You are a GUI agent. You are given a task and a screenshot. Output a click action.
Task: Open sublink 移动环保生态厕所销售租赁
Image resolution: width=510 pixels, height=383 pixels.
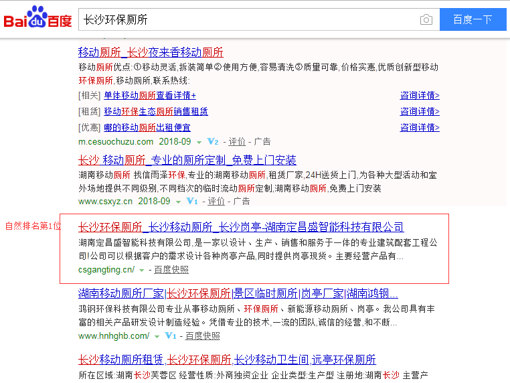[x=156, y=111]
